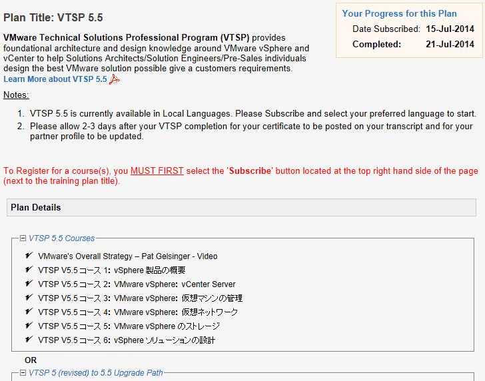485x381 pixels.
Task: Click checkmark icon beside コース 4 仮想ネットワーク
Action: 29,312
